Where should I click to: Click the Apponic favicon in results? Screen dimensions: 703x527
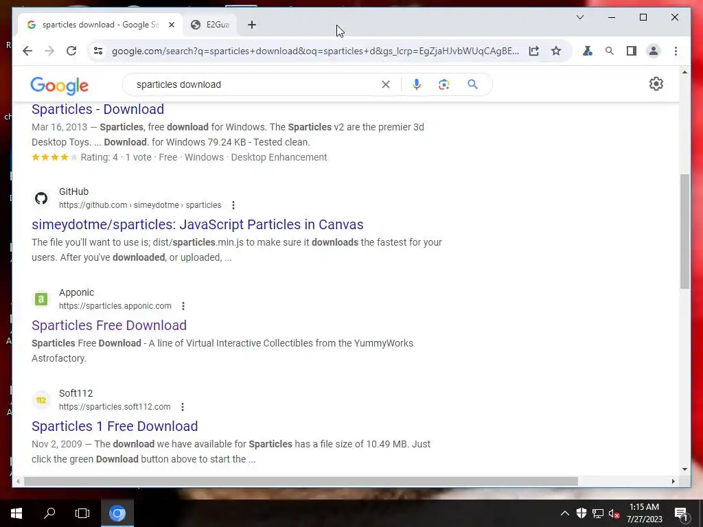[41, 299]
